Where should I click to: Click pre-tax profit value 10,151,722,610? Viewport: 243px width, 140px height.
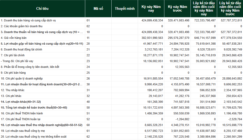click(153, 108)
